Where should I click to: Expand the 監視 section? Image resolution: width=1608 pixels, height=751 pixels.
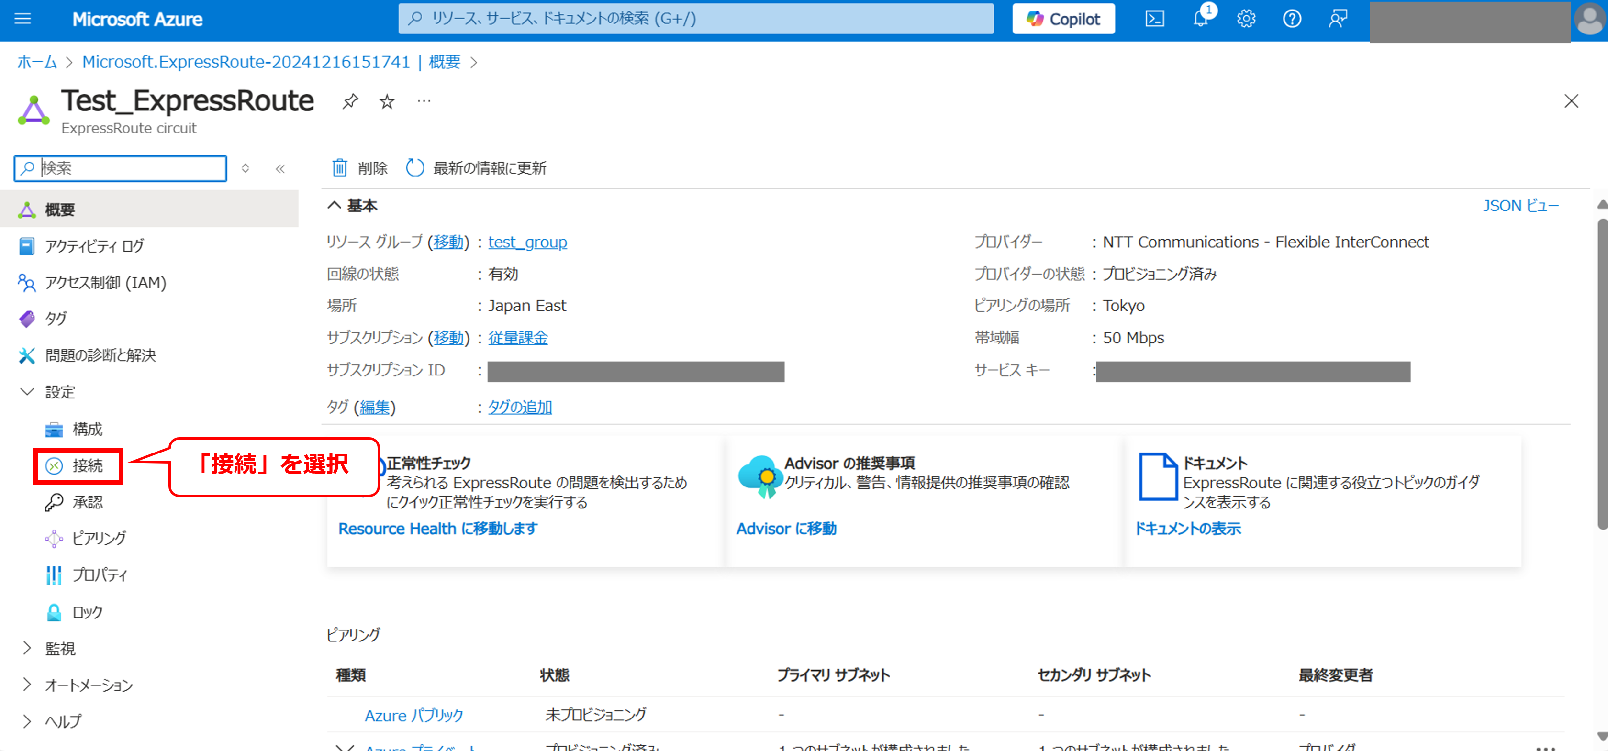click(27, 648)
